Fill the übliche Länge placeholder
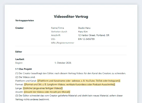Image resolution: width=142 pixels, height=103 pixels. (43, 88)
